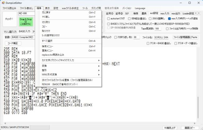The image size is (203, 130).
Task: Click the DumpListEditor app icon in title bar
Action: (3, 3)
